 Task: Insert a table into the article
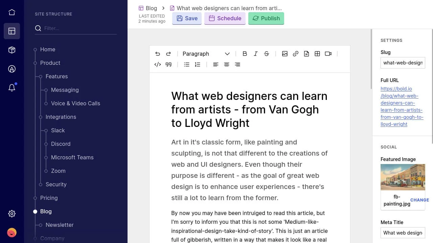[317, 54]
